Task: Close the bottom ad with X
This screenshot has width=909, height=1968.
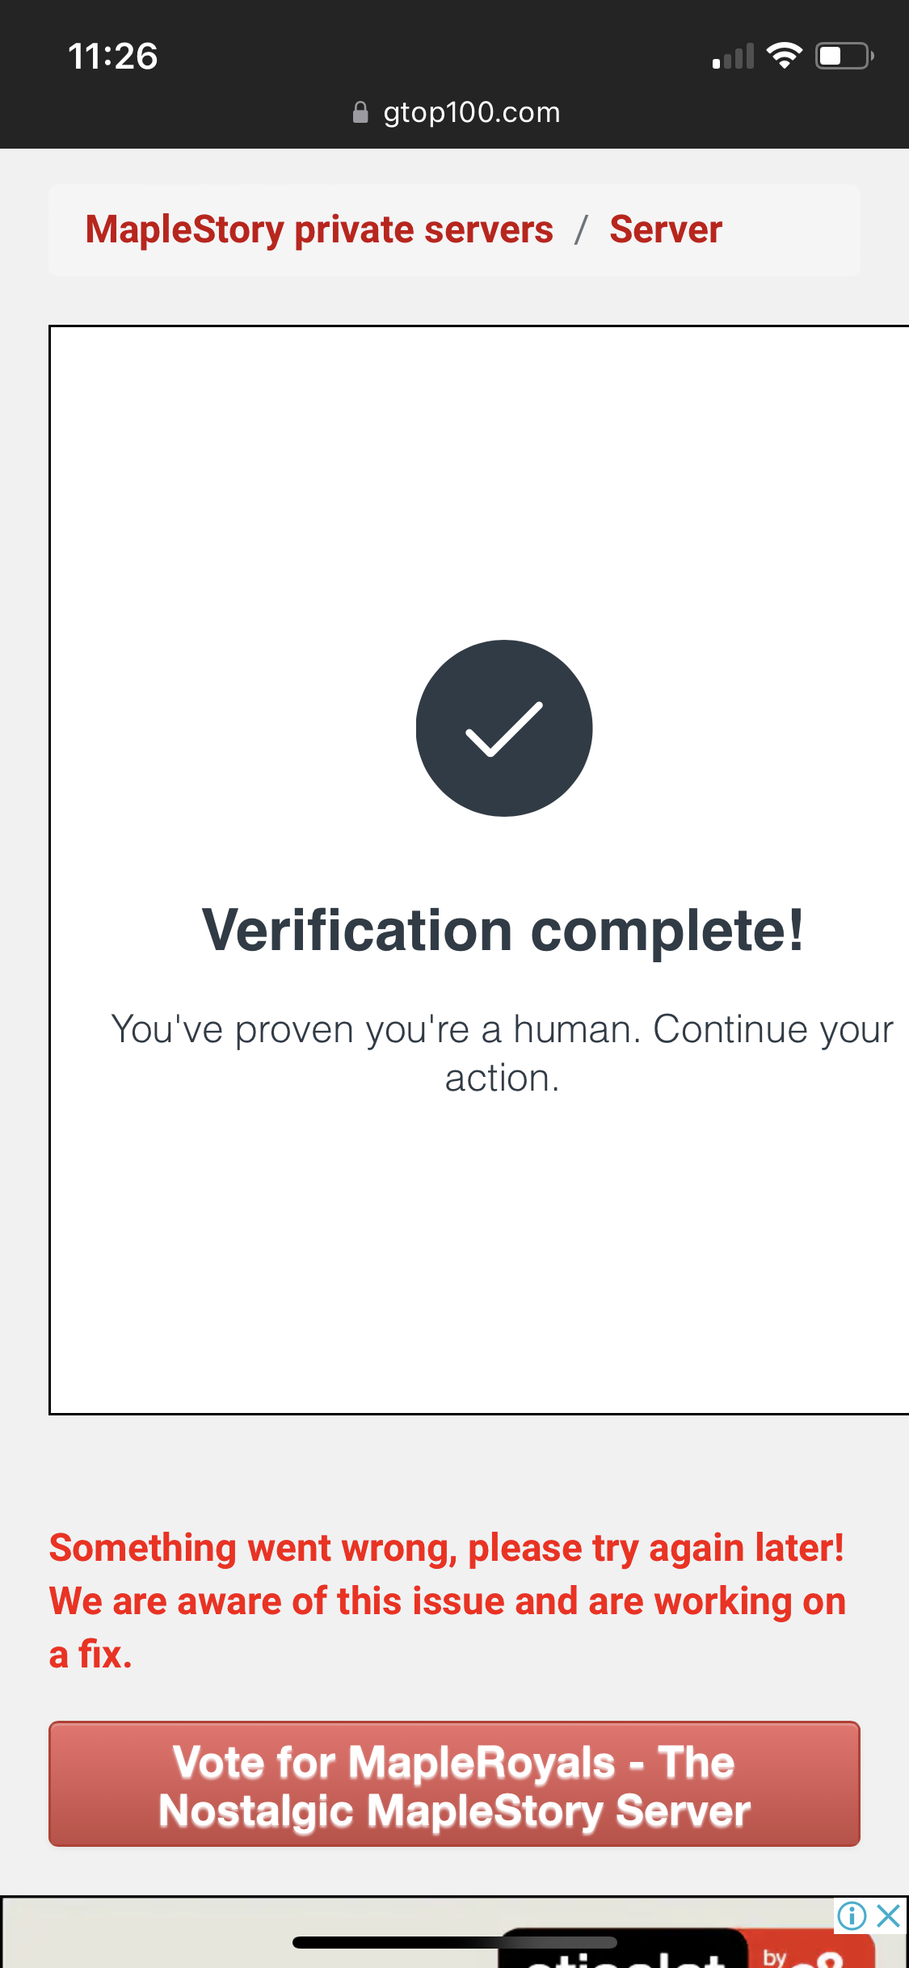Action: [x=888, y=1915]
